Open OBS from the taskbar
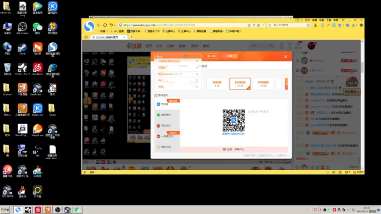This screenshot has width=381, height=214. (58, 210)
